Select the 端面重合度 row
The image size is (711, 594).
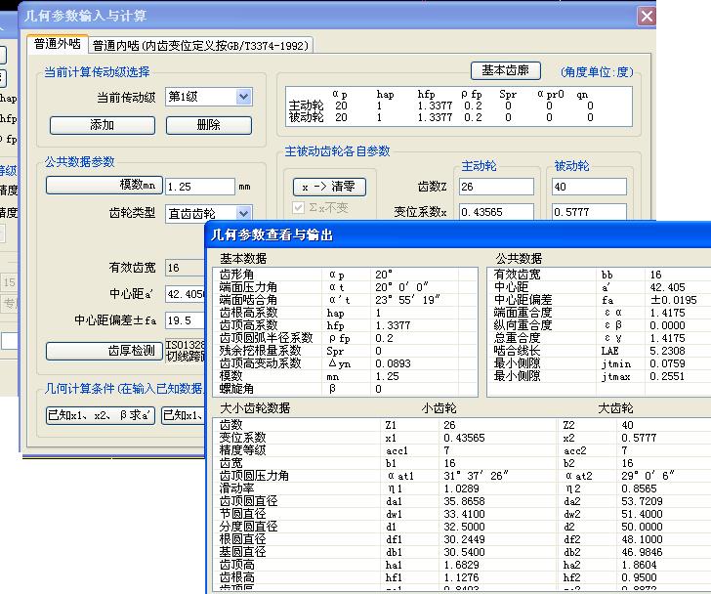(x=600, y=313)
